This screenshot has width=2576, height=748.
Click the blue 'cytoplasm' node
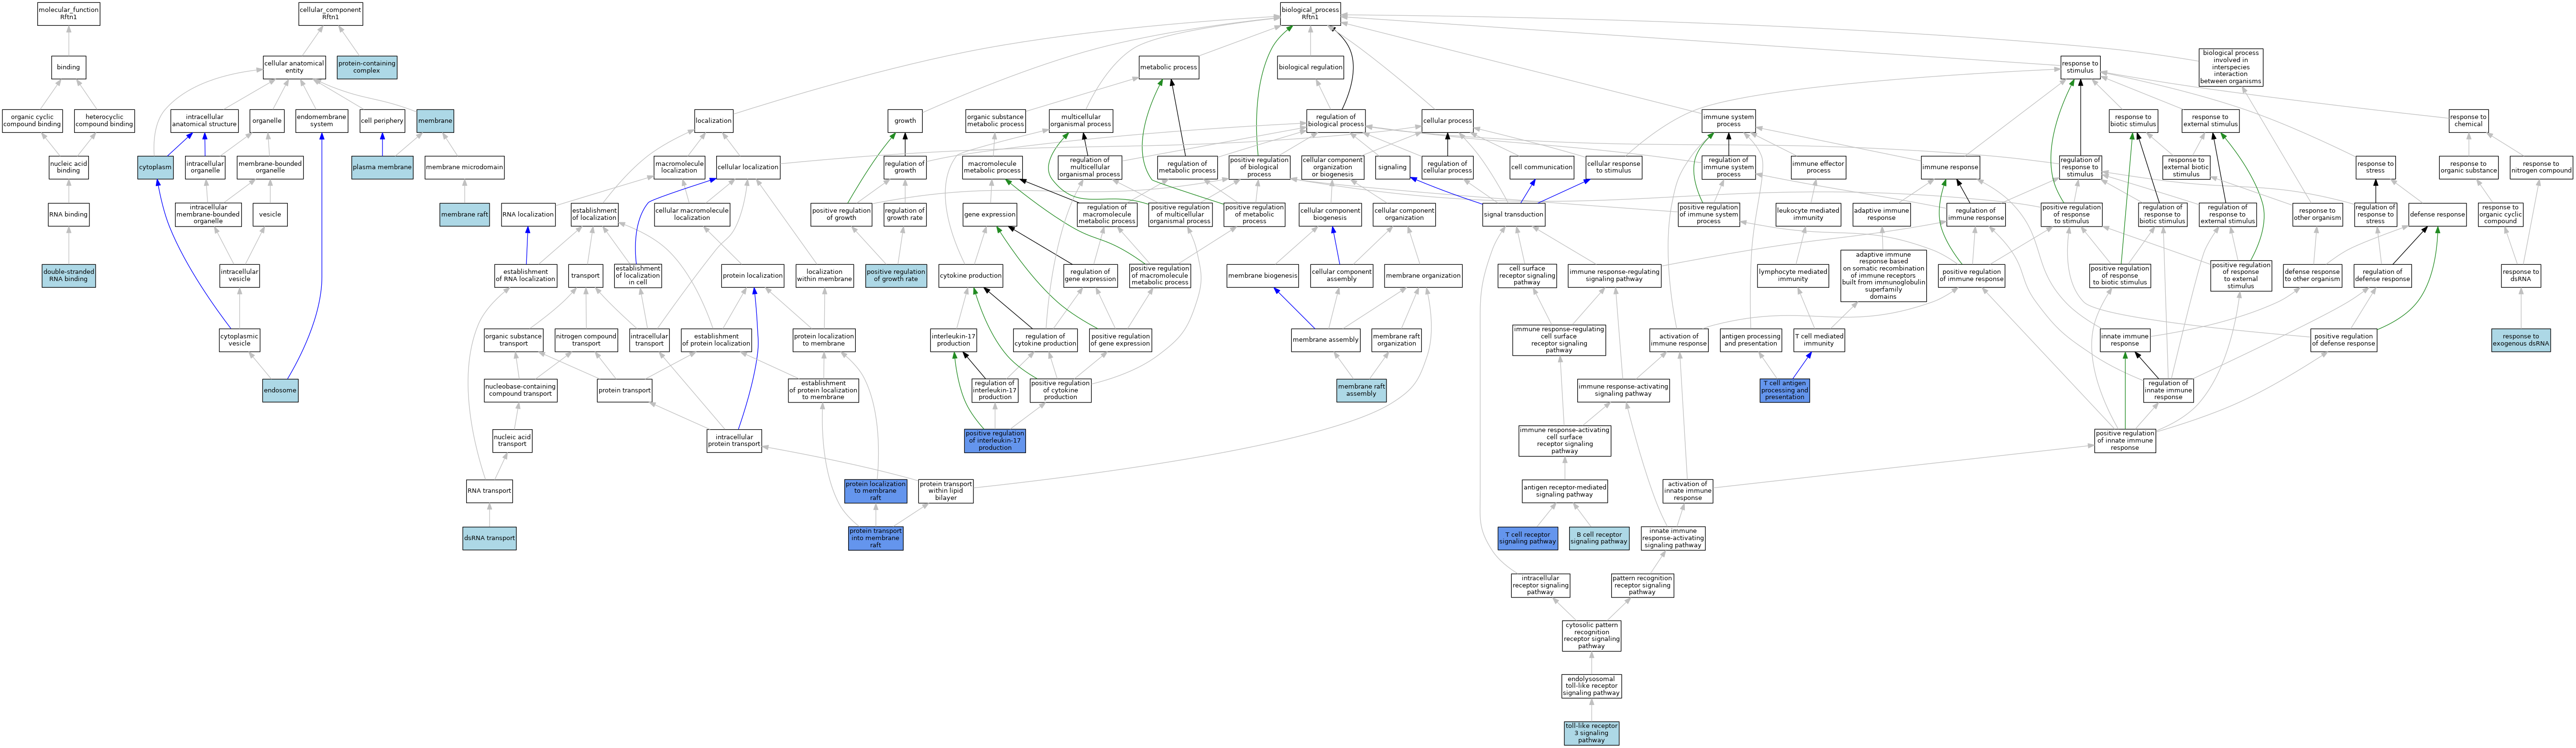tap(155, 168)
